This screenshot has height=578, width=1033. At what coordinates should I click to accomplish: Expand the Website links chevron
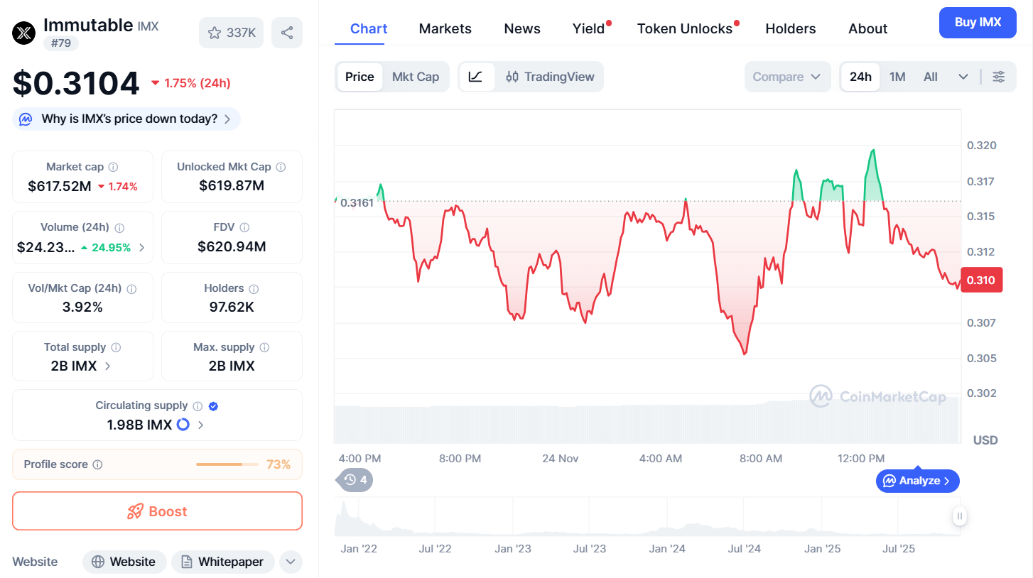coord(291,562)
